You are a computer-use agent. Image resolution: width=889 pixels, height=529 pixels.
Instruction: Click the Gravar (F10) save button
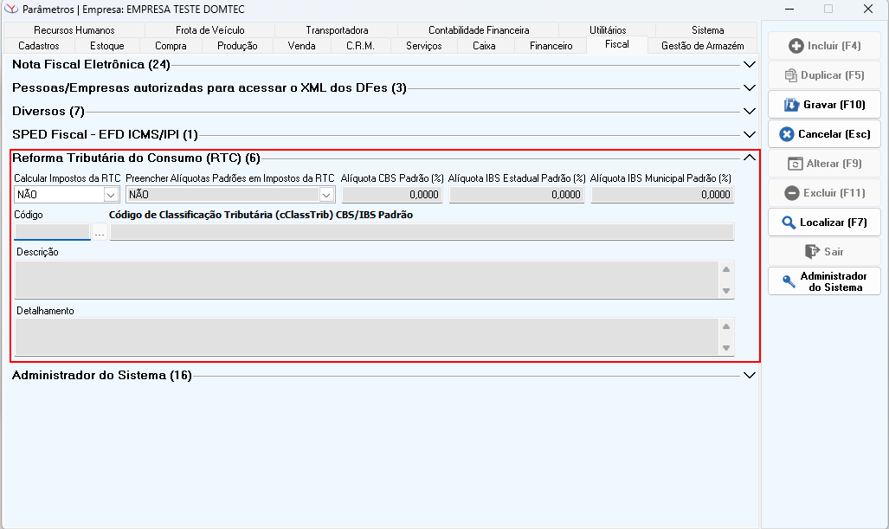tap(824, 105)
